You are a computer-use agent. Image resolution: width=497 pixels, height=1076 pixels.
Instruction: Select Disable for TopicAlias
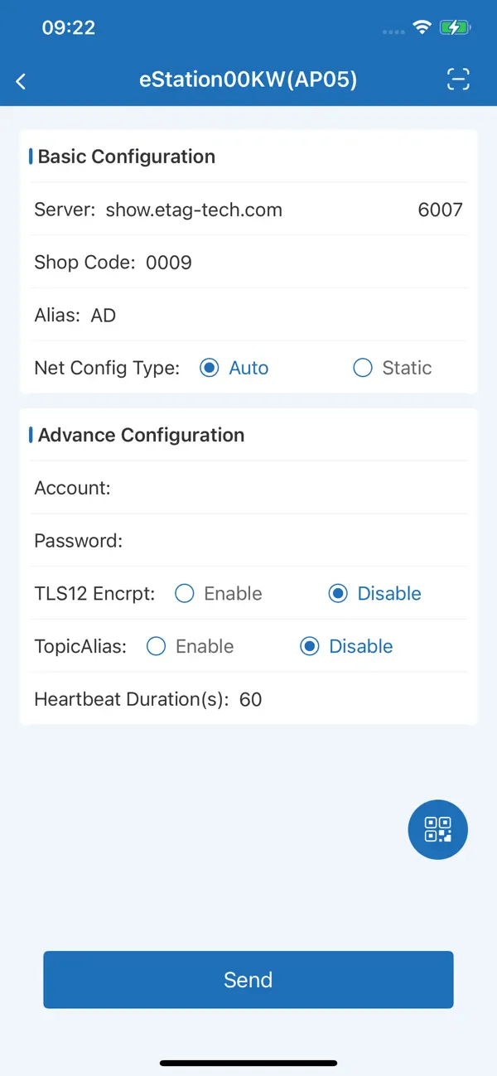click(310, 646)
